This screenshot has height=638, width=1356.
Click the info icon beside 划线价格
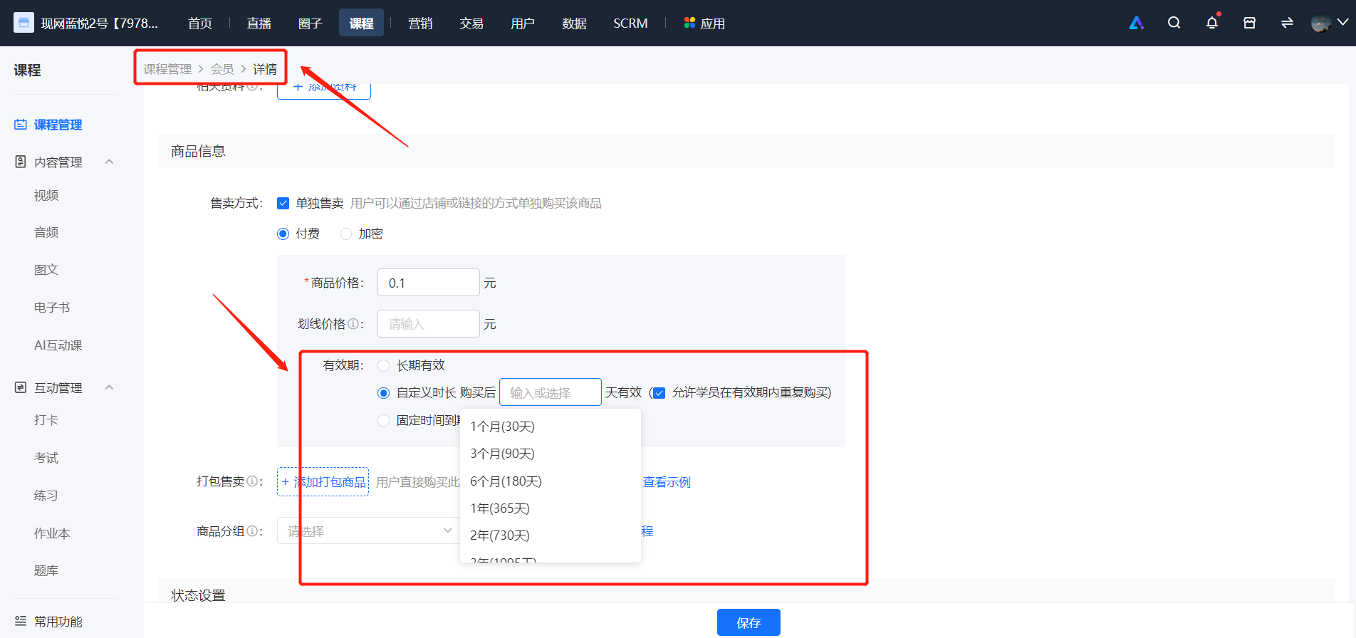(353, 324)
